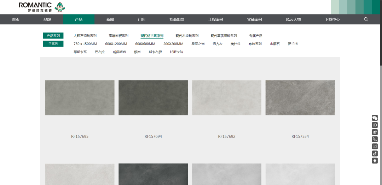Filter by 750 x 1500MM sub-series
This screenshot has height=185, width=382.
click(85, 44)
